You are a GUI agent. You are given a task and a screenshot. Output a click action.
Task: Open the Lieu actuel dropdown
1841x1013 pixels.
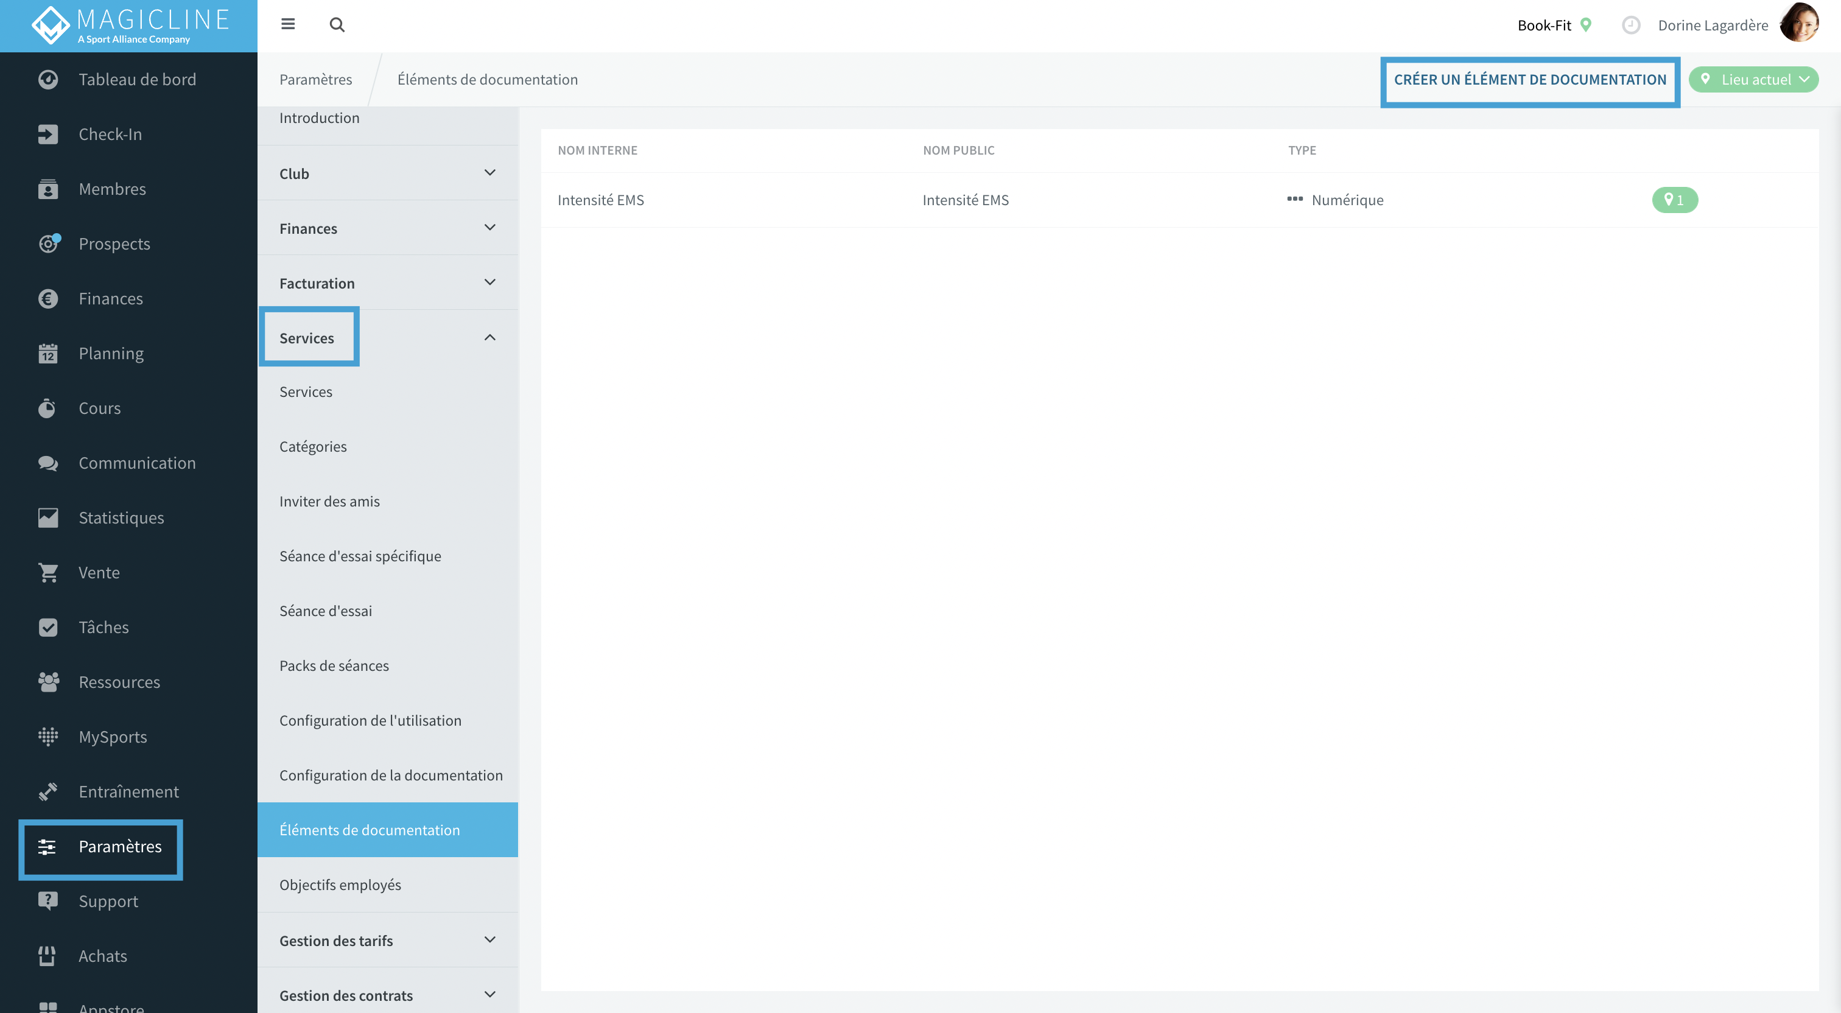click(1753, 79)
